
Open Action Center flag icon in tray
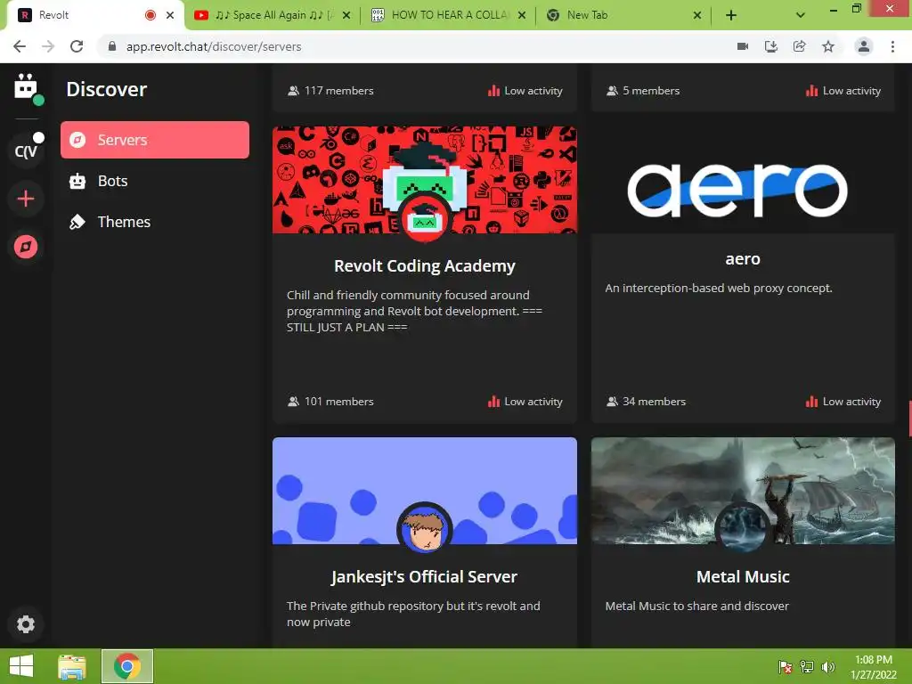pyautogui.click(x=786, y=667)
